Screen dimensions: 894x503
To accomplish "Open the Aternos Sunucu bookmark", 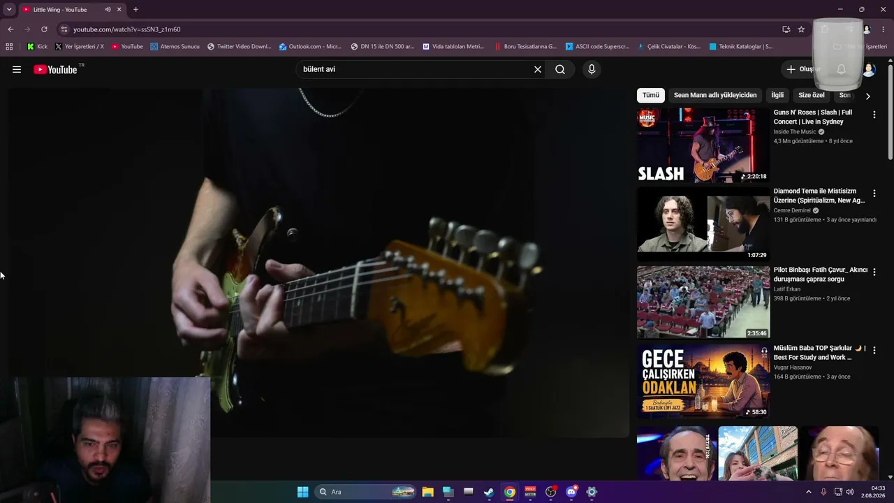I will coord(175,47).
